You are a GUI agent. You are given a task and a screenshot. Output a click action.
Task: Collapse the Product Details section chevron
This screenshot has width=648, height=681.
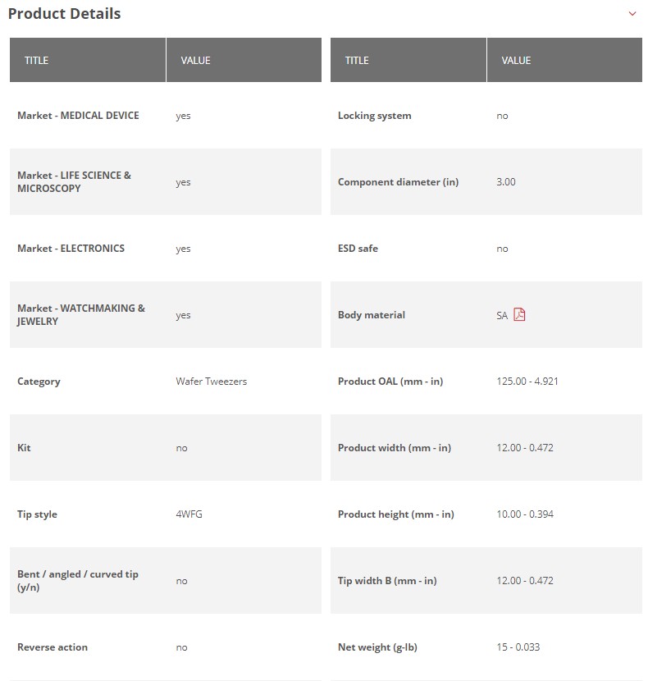(632, 13)
